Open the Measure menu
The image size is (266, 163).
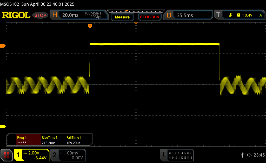pyautogui.click(x=122, y=17)
